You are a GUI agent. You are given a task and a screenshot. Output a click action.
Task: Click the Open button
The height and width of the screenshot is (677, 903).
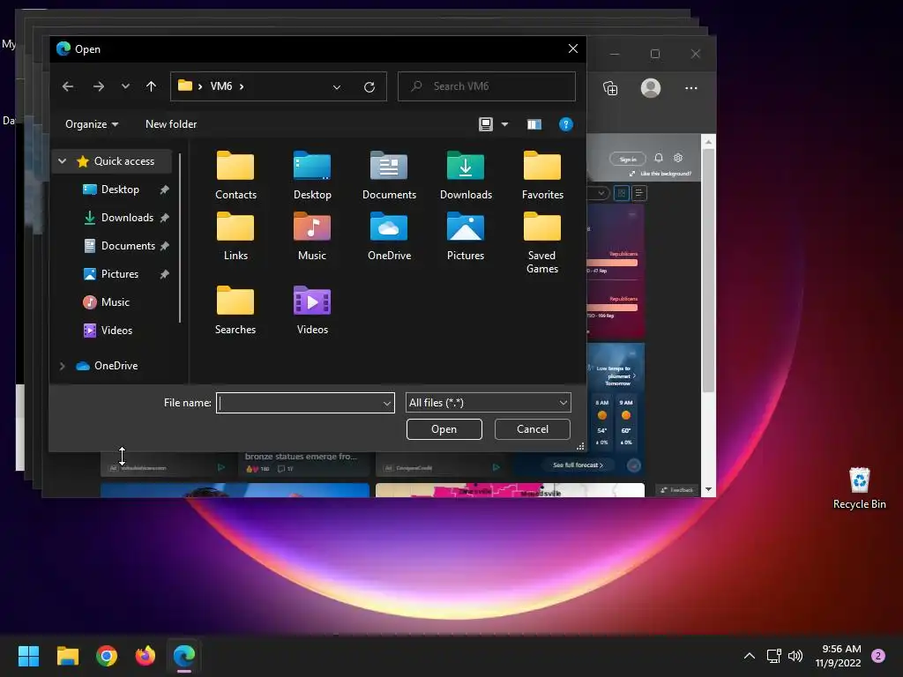click(x=444, y=429)
